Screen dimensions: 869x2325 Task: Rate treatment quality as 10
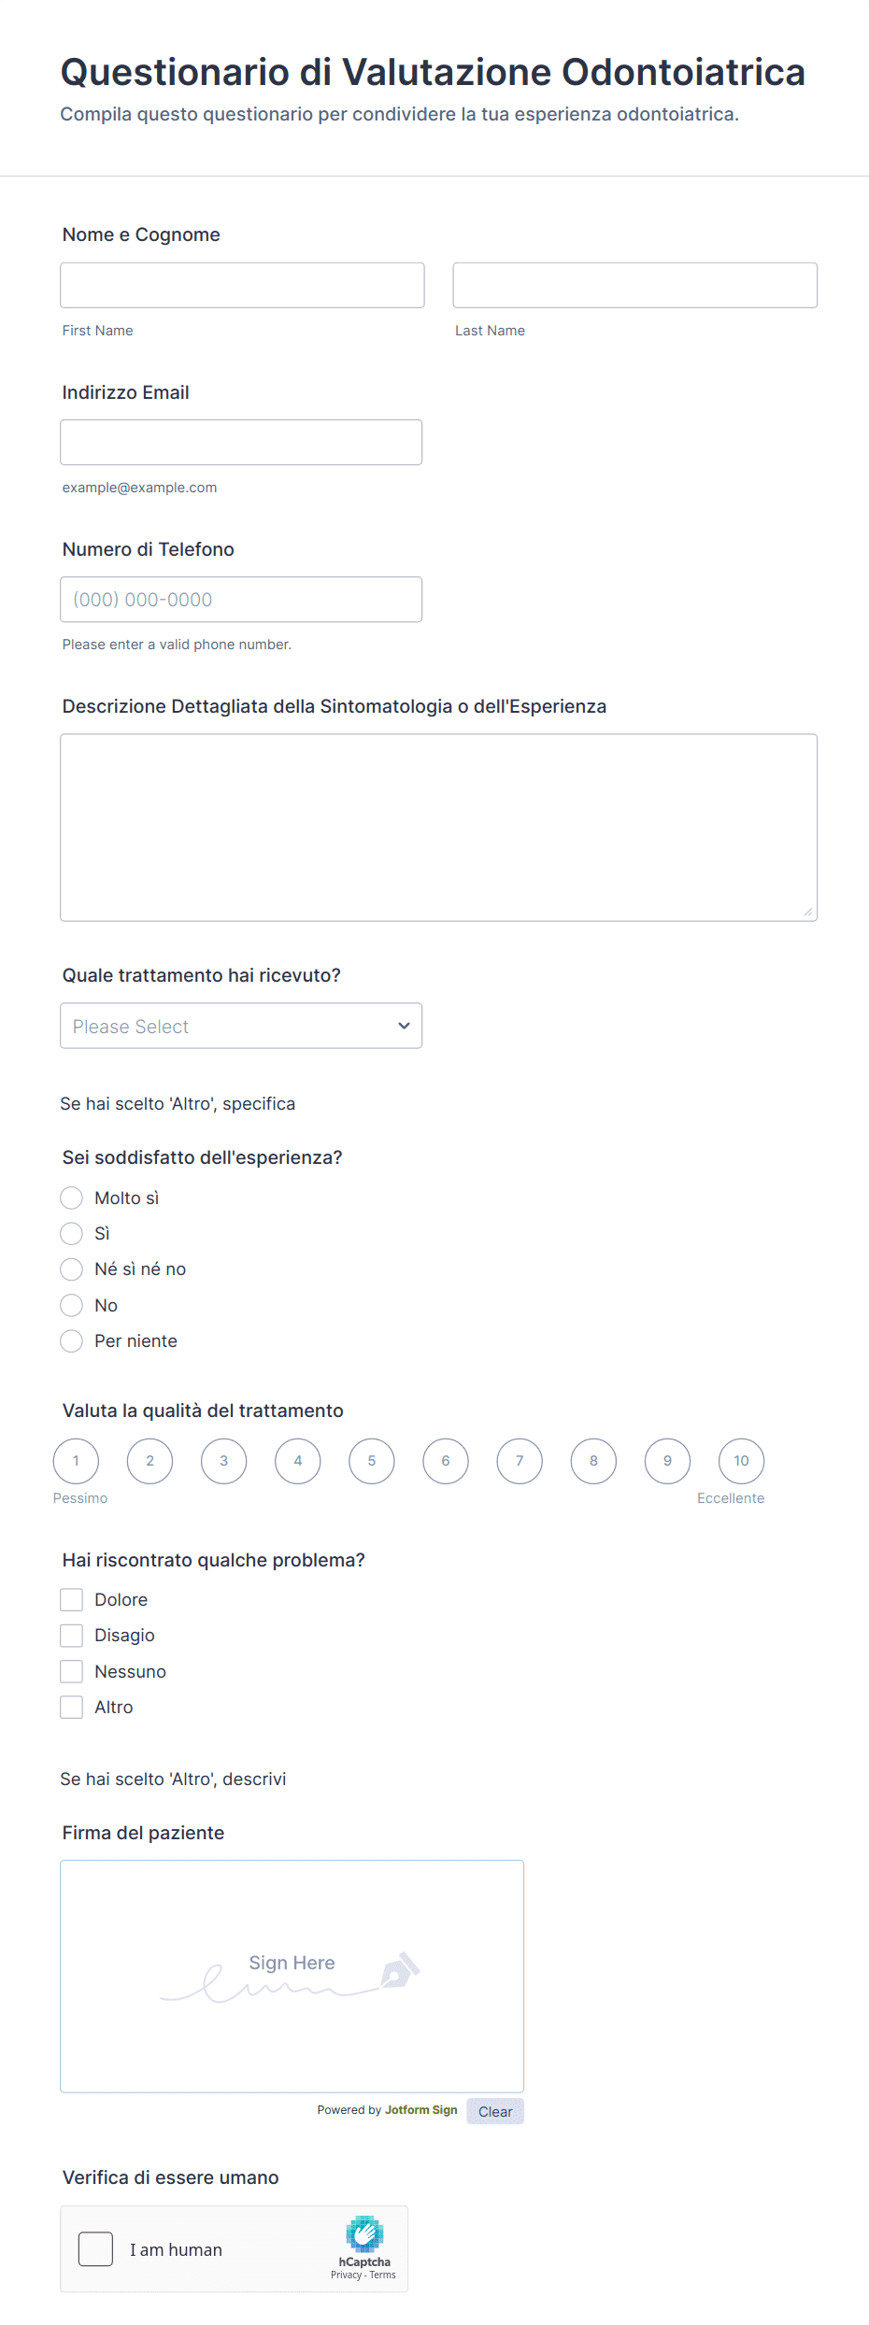(x=741, y=1461)
